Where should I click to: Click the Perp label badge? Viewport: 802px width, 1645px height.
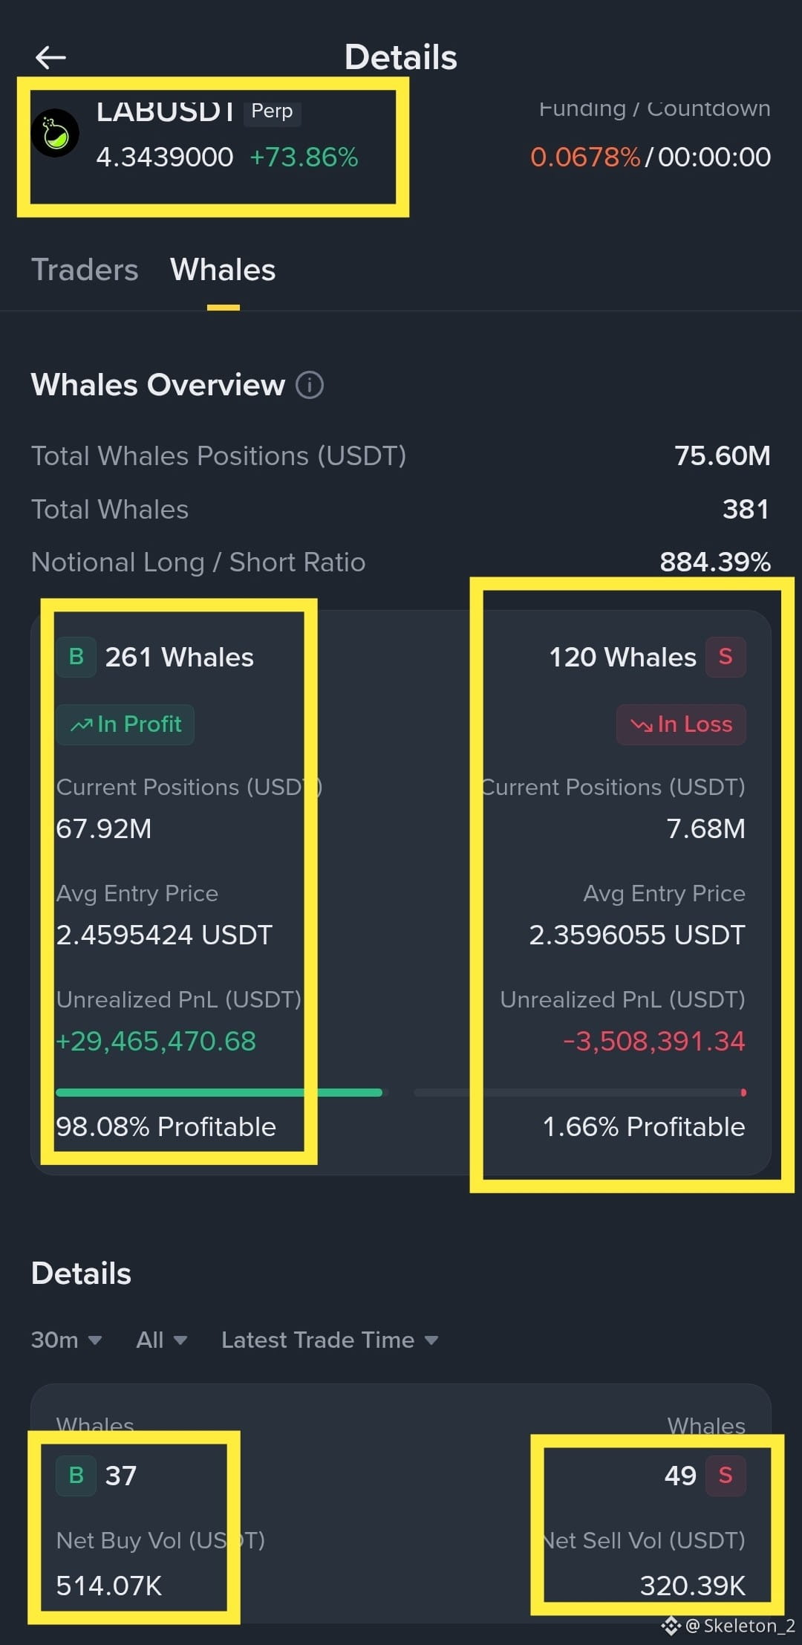(272, 111)
